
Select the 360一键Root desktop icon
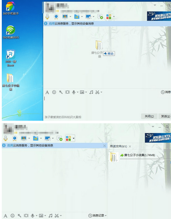(x=11, y=58)
